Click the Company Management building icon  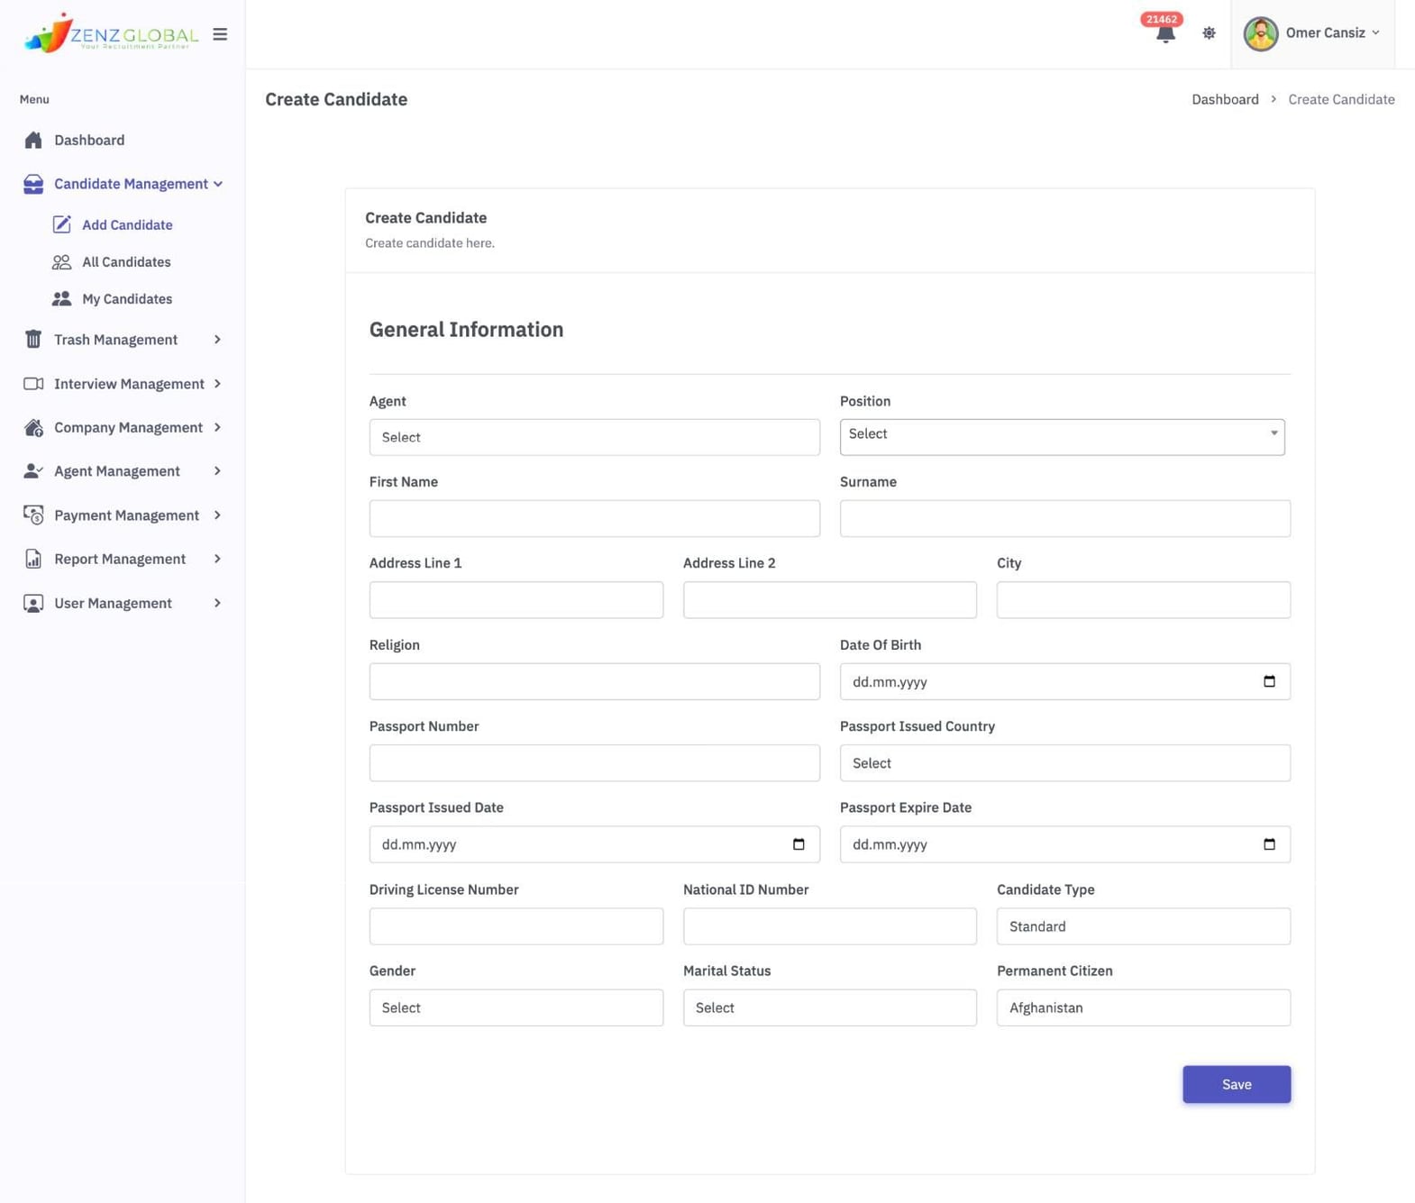[x=33, y=427]
